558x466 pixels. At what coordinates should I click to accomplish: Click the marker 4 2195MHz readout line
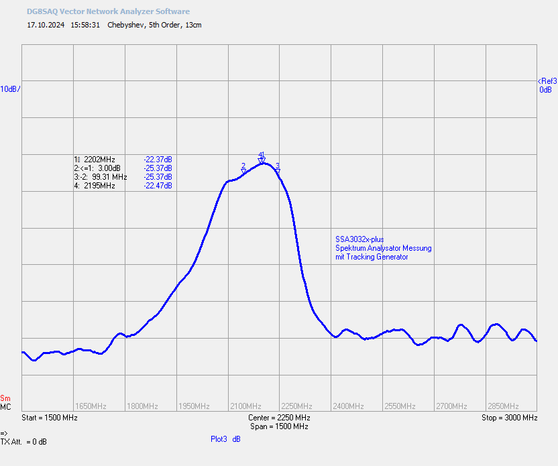pyautogui.click(x=123, y=186)
